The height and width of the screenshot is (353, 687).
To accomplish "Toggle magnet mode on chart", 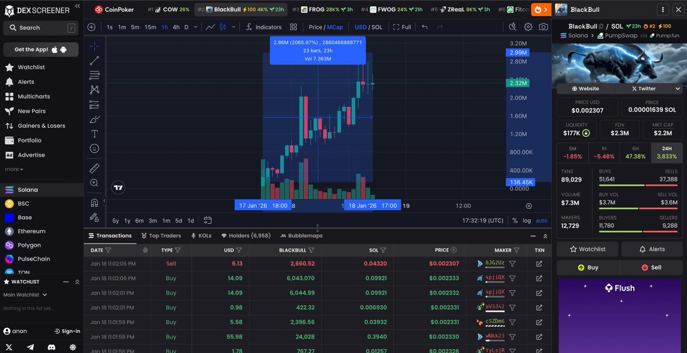I will click(x=94, y=203).
